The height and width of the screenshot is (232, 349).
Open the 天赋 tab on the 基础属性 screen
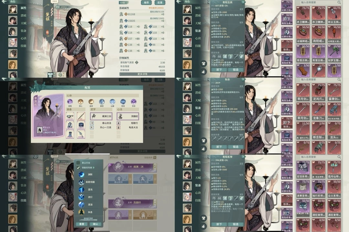click(24, 23)
